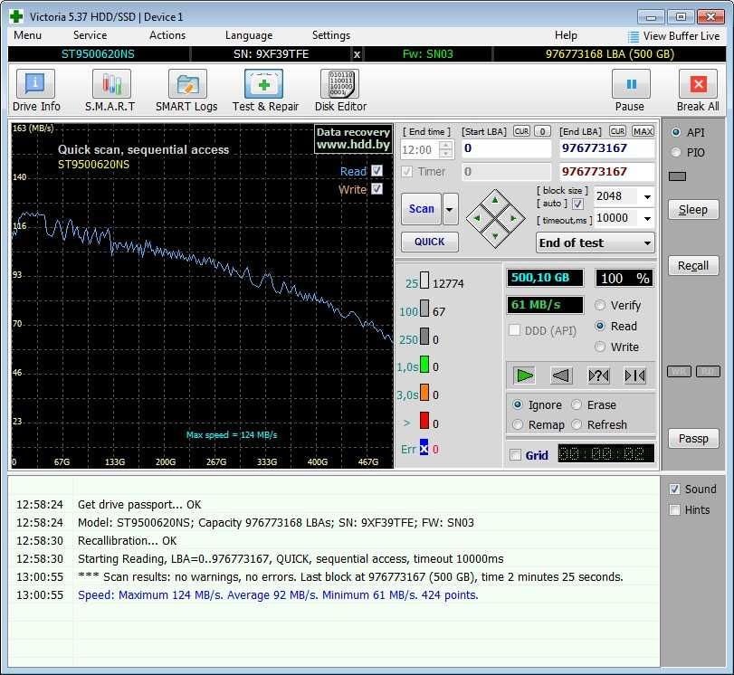Click the QUICK scan button
734x675 pixels.
429,242
